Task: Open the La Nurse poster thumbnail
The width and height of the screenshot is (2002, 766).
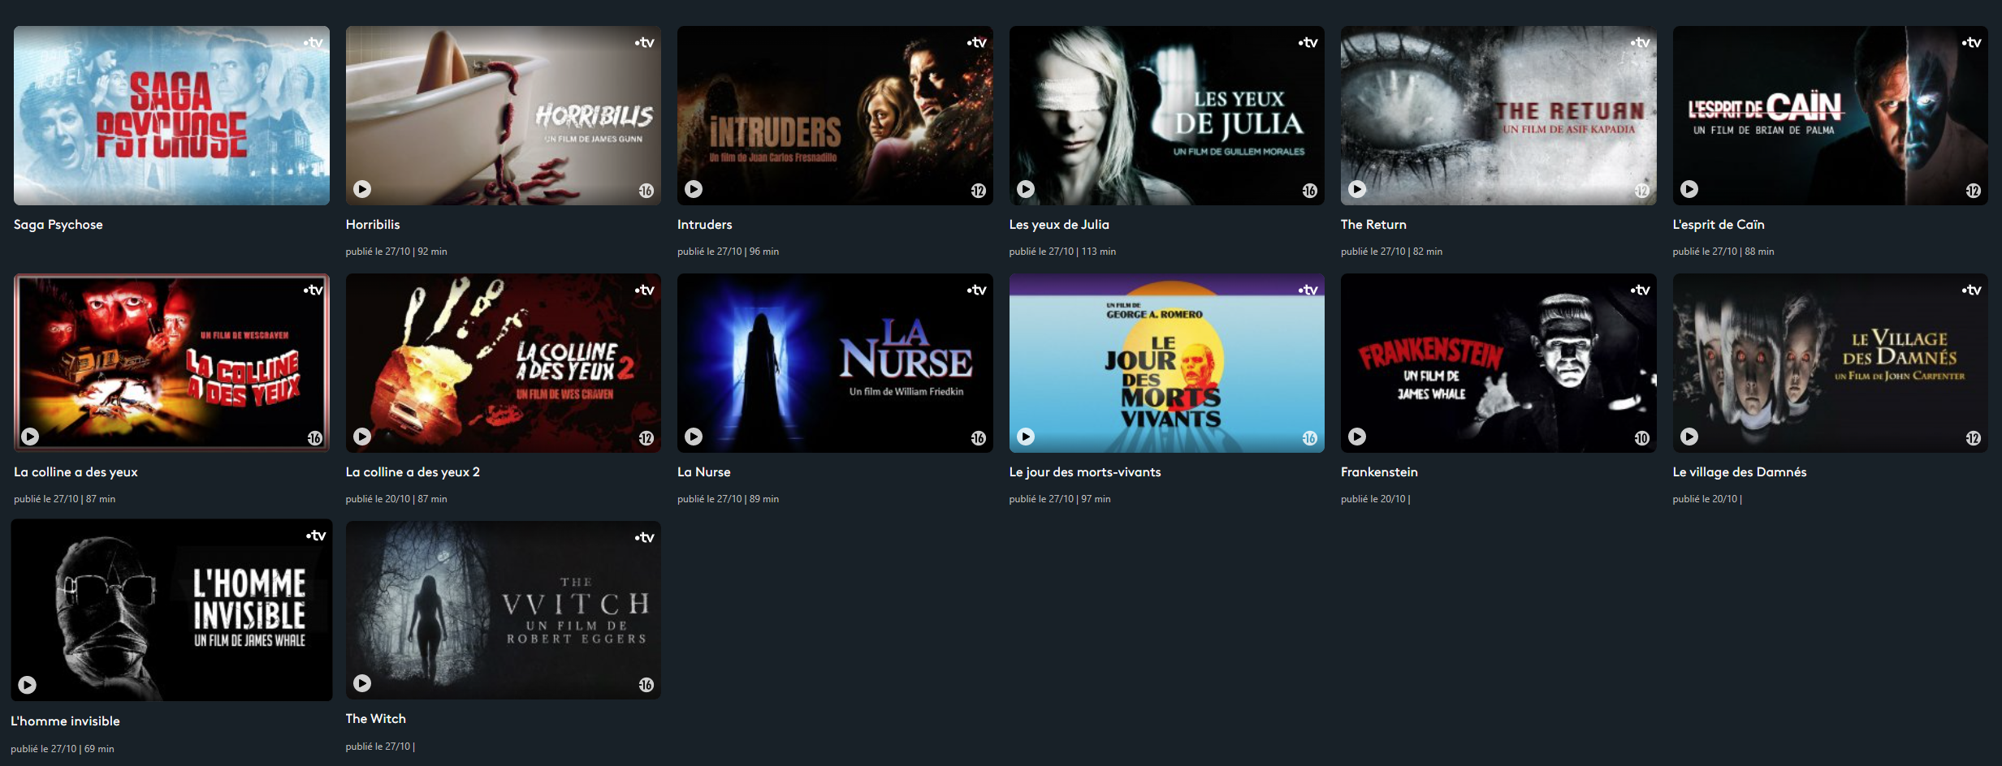Action: click(835, 363)
